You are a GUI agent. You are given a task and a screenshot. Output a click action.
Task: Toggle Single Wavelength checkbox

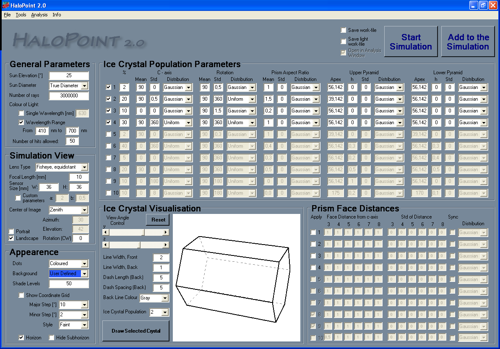click(x=21, y=113)
